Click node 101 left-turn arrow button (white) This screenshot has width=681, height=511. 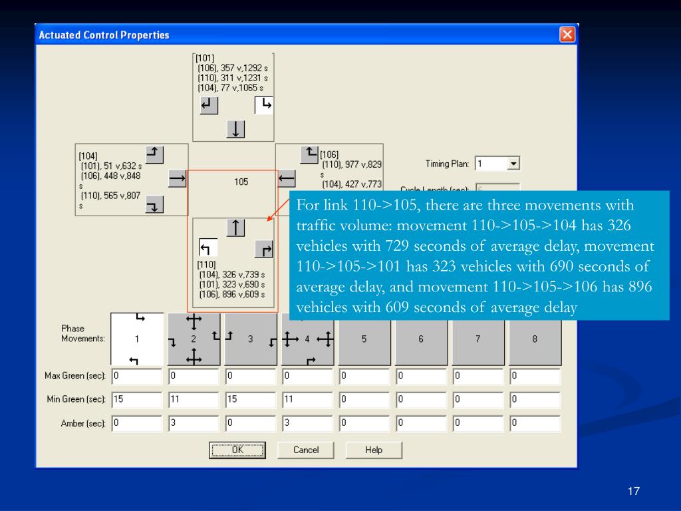click(x=263, y=106)
